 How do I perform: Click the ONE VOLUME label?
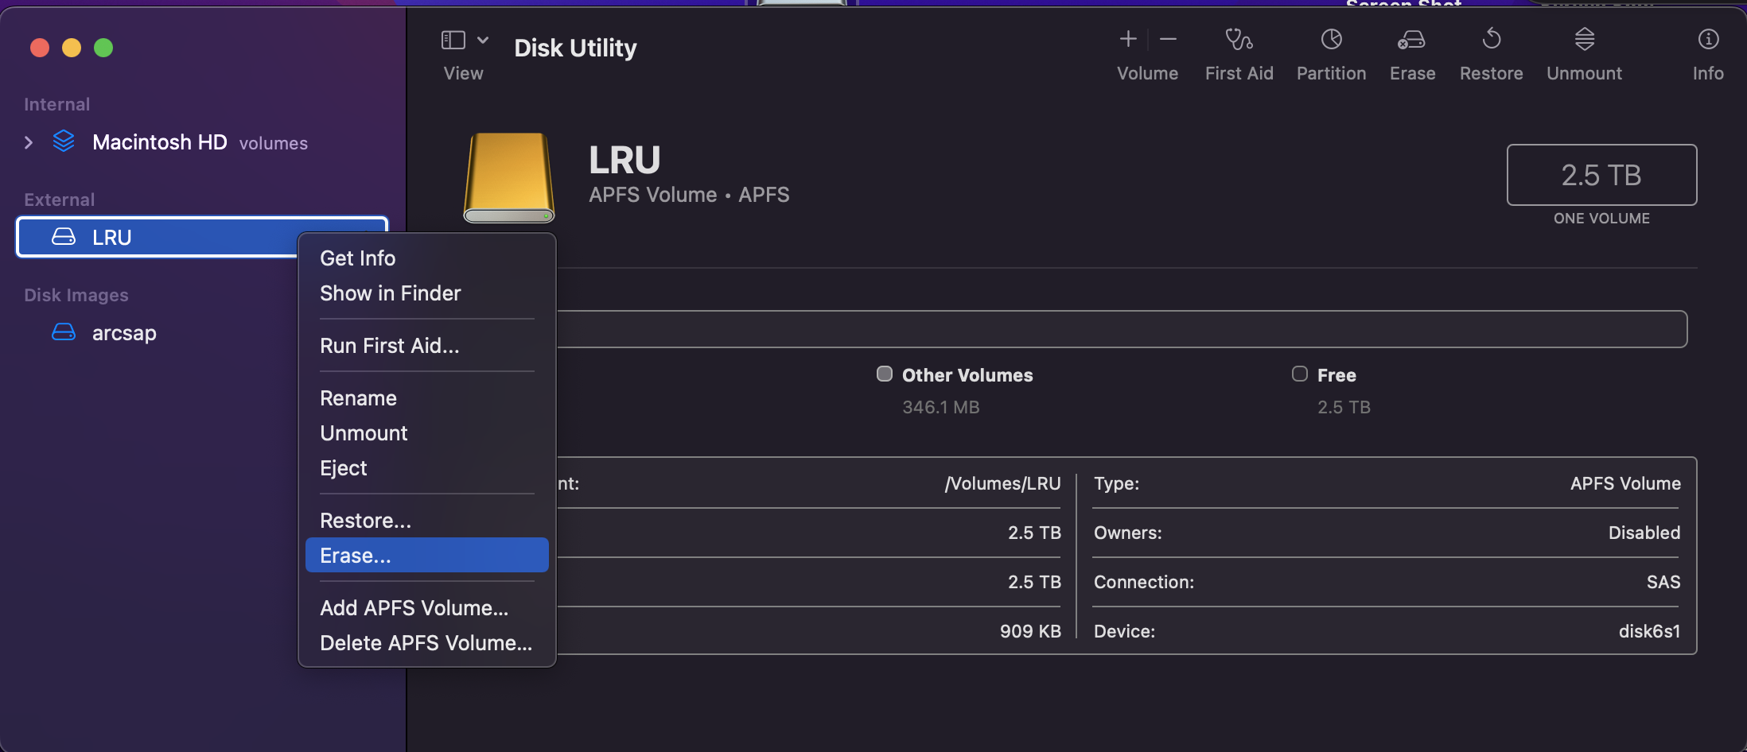click(1601, 218)
